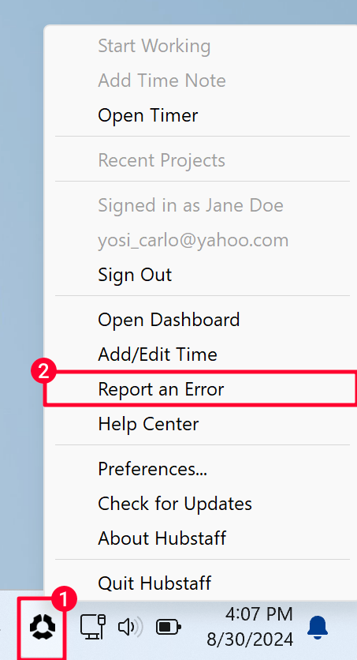Choose Add/Edit Time menu item
This screenshot has width=357, height=660.
pyautogui.click(x=158, y=354)
